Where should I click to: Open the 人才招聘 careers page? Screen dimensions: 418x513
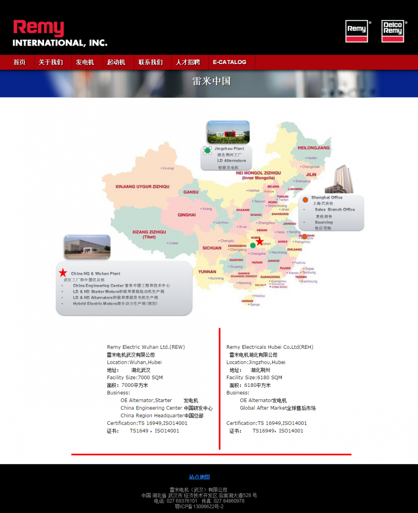(x=188, y=62)
